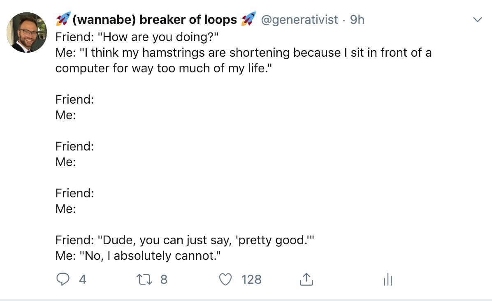This screenshot has width=492, height=301.
Task: Click the "How are you doing?" line
Action: (137, 37)
